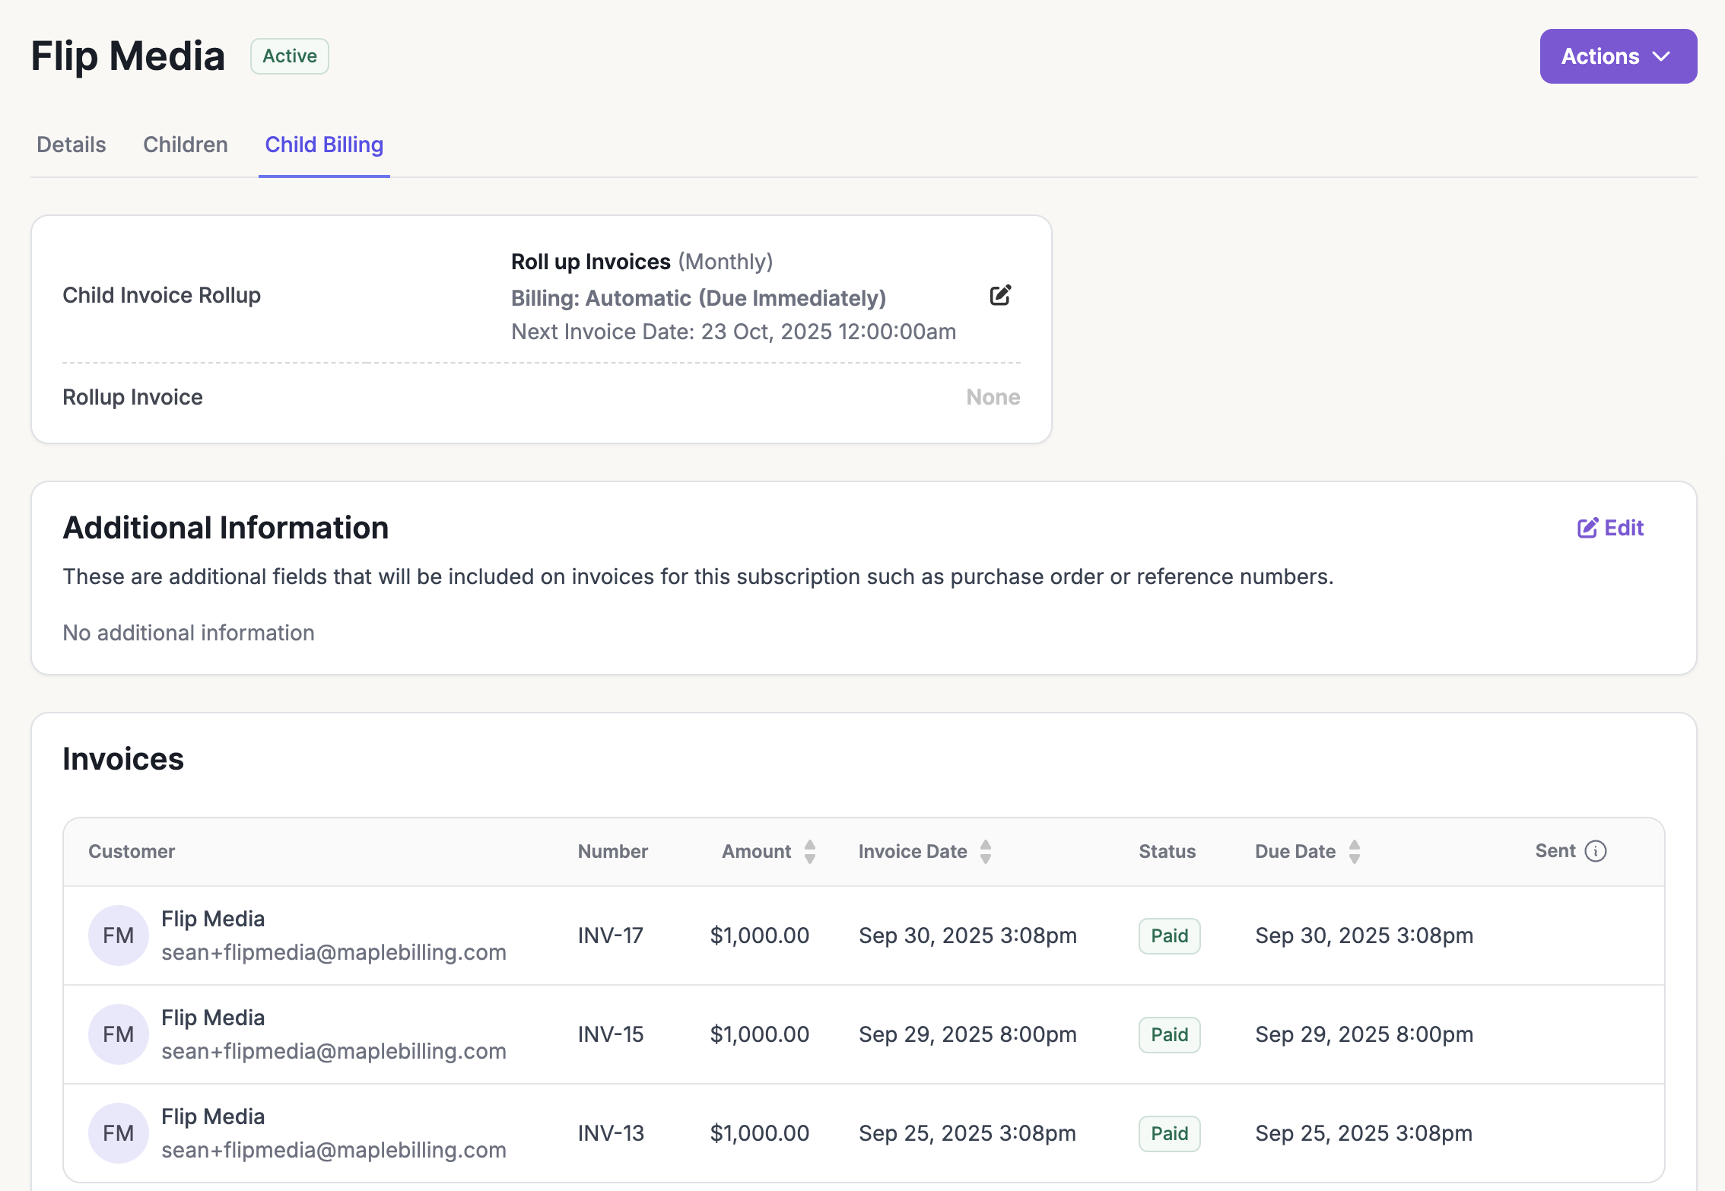Open invoice INV-13
Screen dimensions: 1725x1191
[x=610, y=1133]
